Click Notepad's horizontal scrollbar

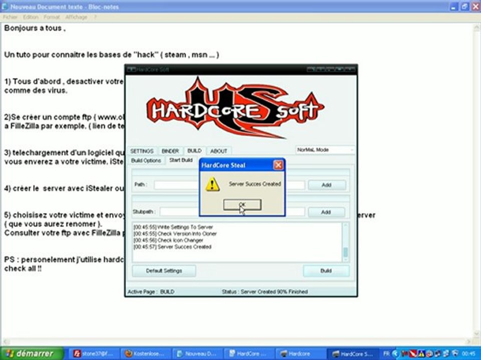click(237, 341)
